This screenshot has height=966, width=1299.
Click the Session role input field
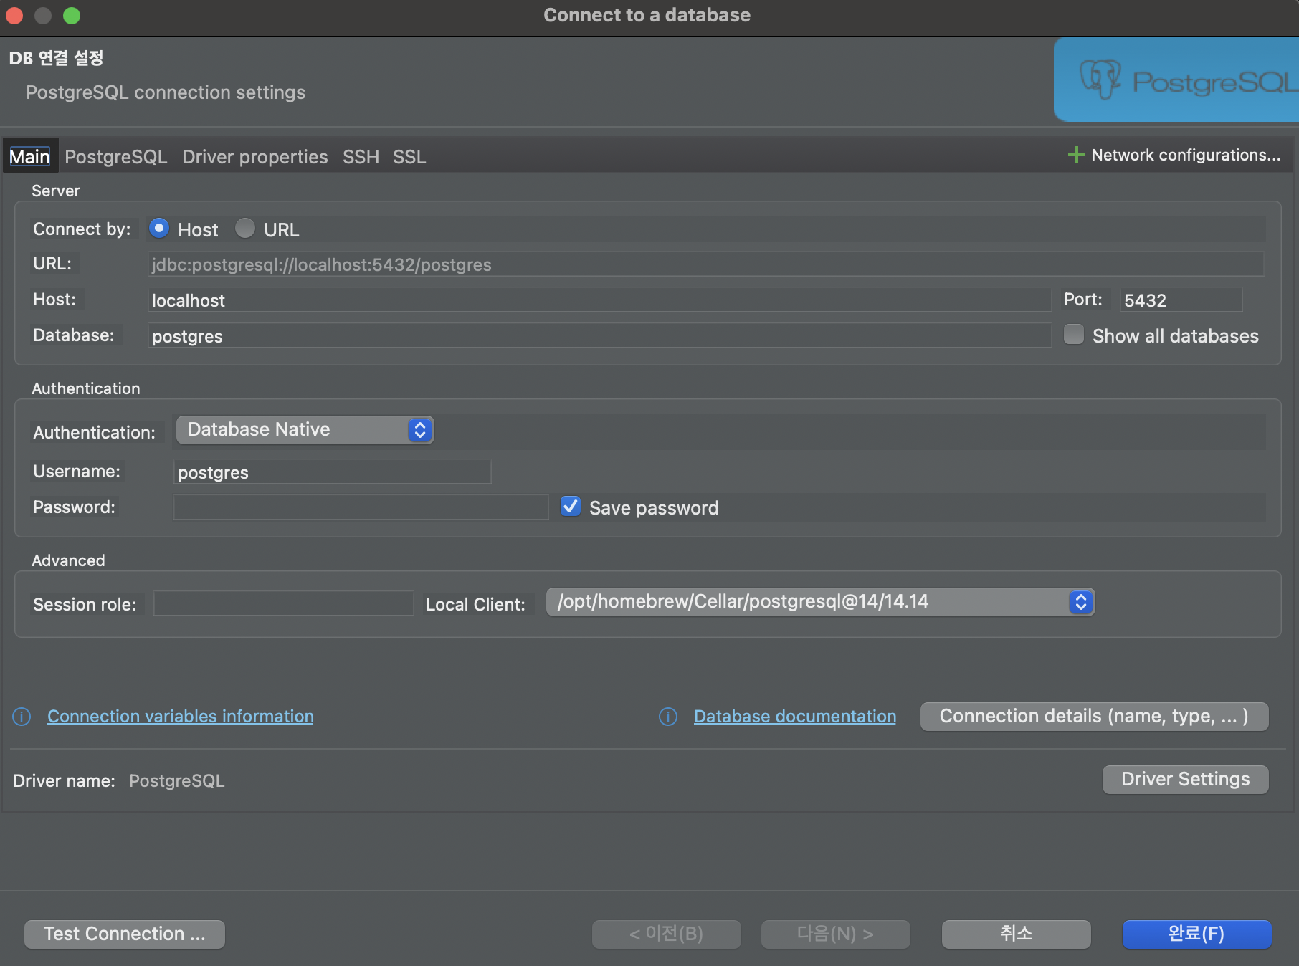click(x=283, y=603)
